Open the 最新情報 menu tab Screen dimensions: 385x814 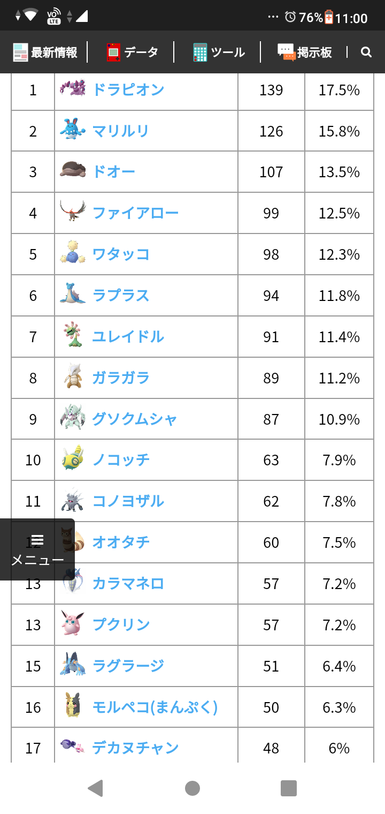pos(45,52)
